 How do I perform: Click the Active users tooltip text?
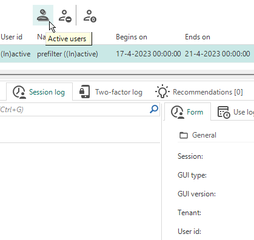[x=67, y=39]
